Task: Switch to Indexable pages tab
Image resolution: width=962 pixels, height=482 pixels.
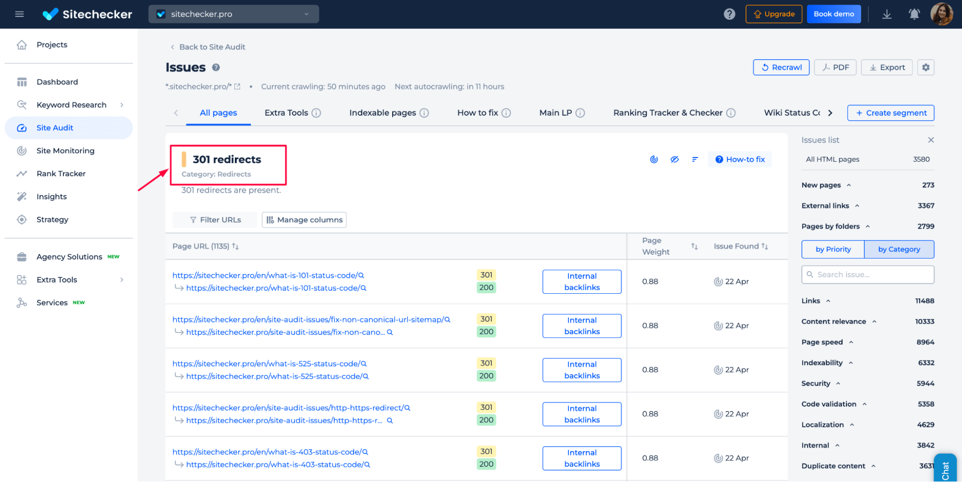Action: point(383,113)
